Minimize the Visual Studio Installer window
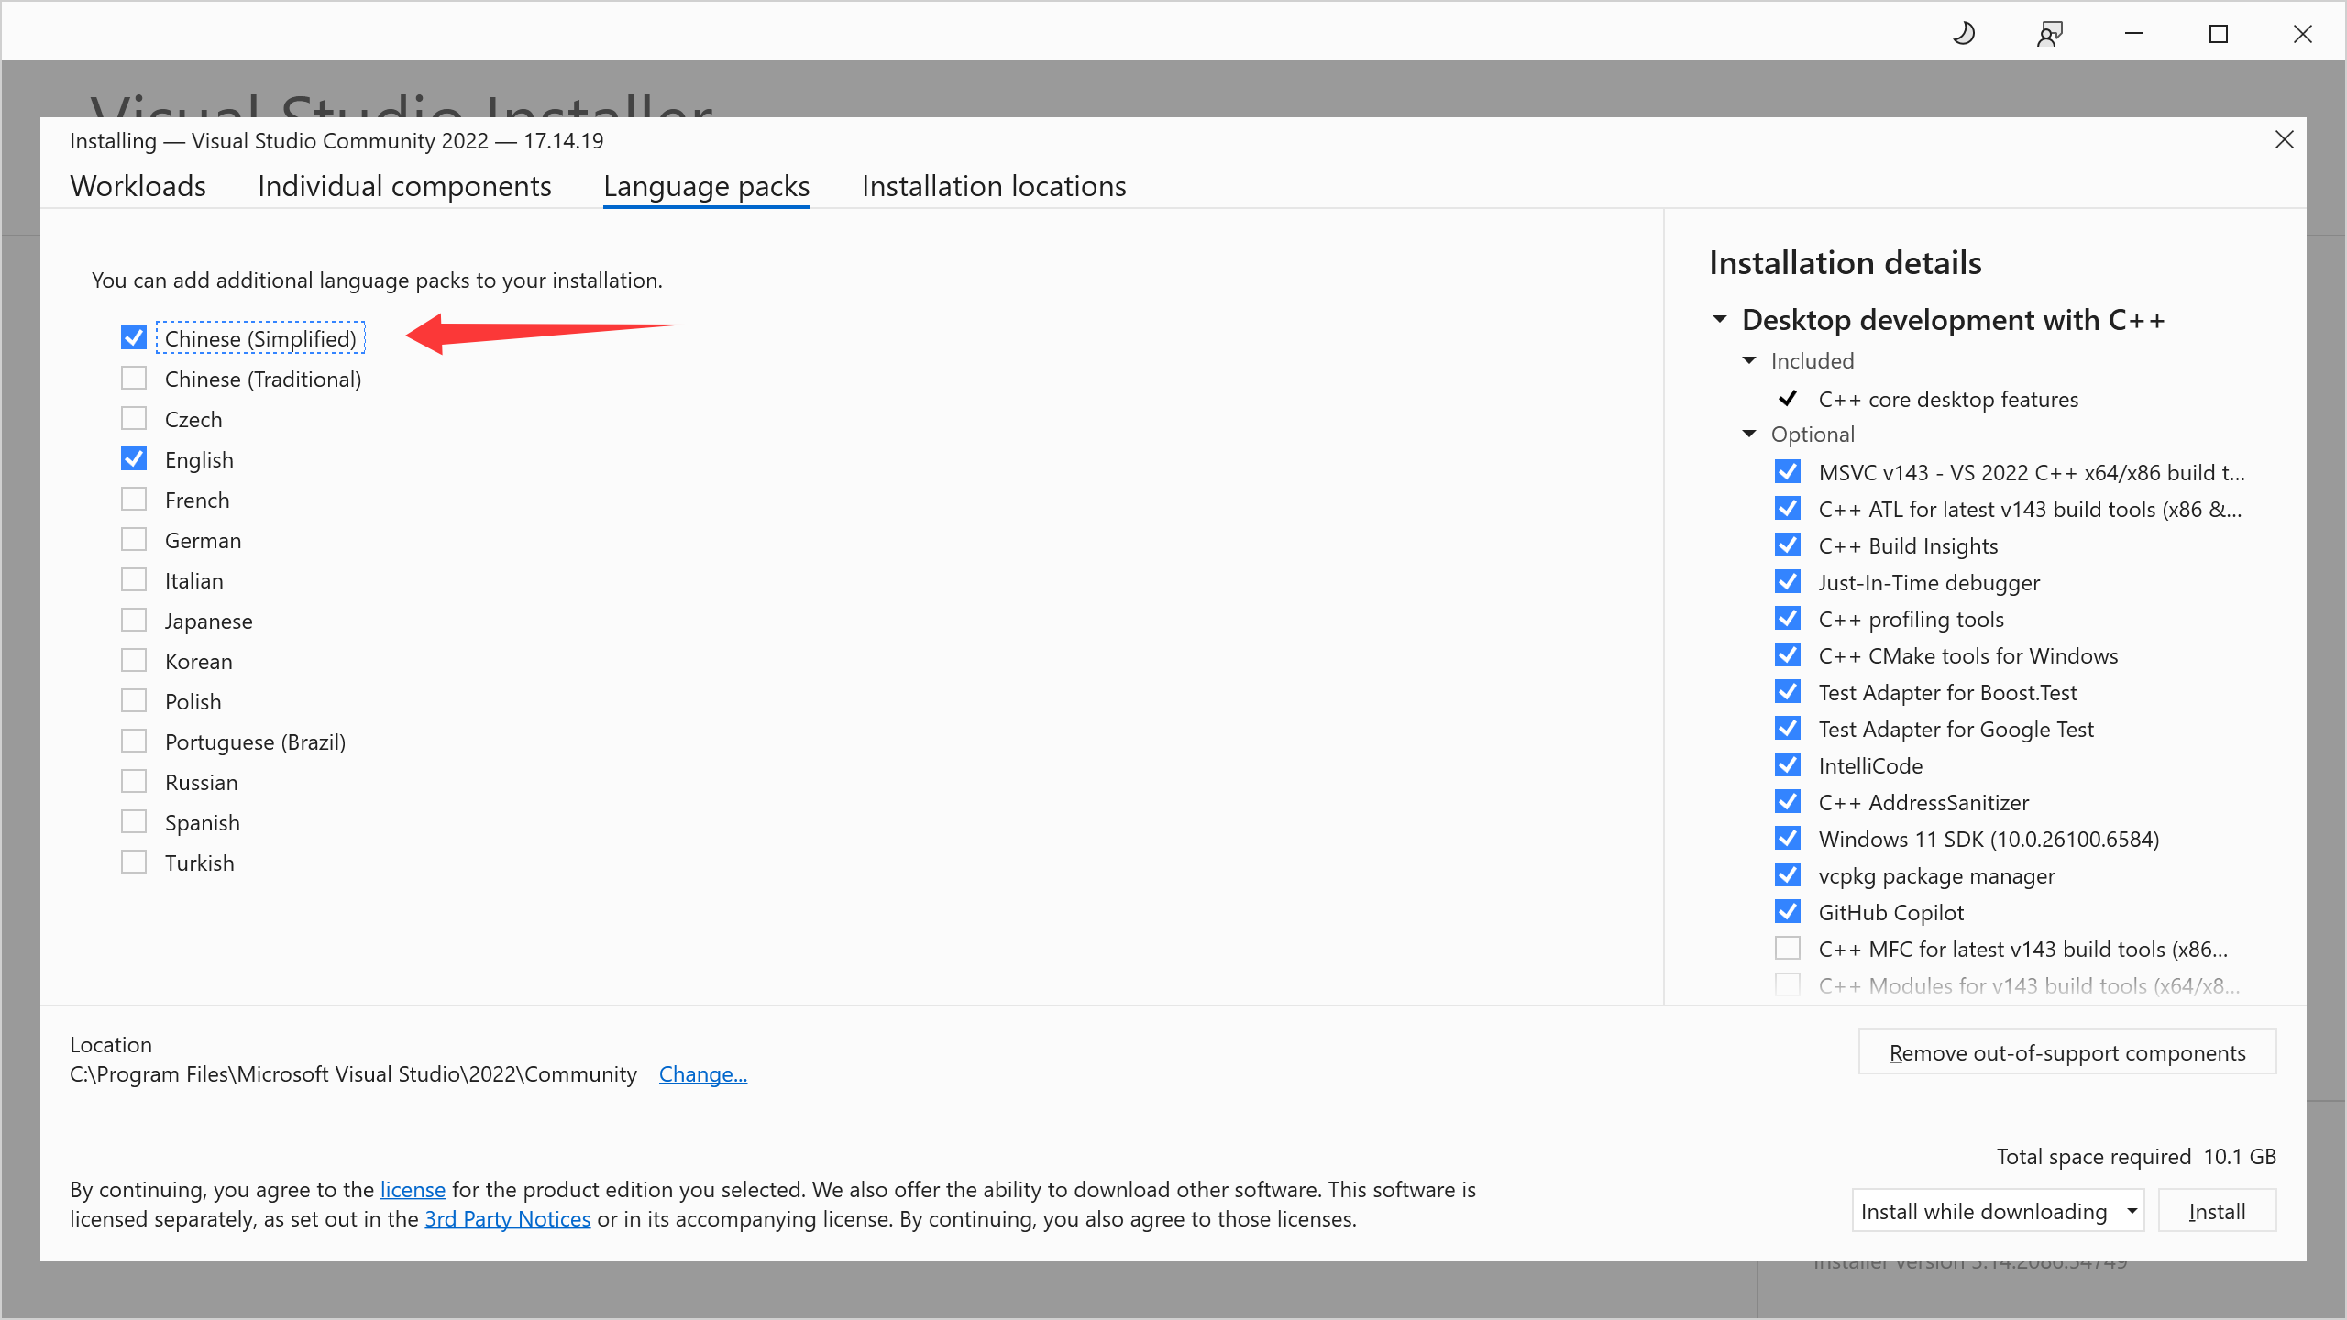2347x1320 pixels. coord(2134,34)
